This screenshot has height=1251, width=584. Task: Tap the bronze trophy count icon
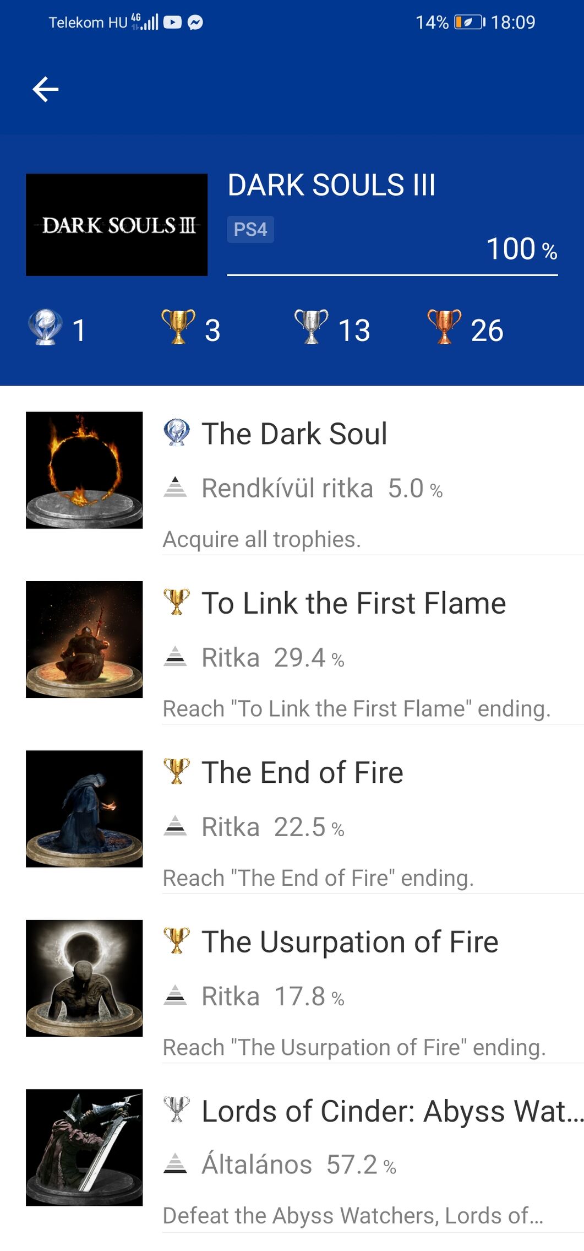(444, 327)
